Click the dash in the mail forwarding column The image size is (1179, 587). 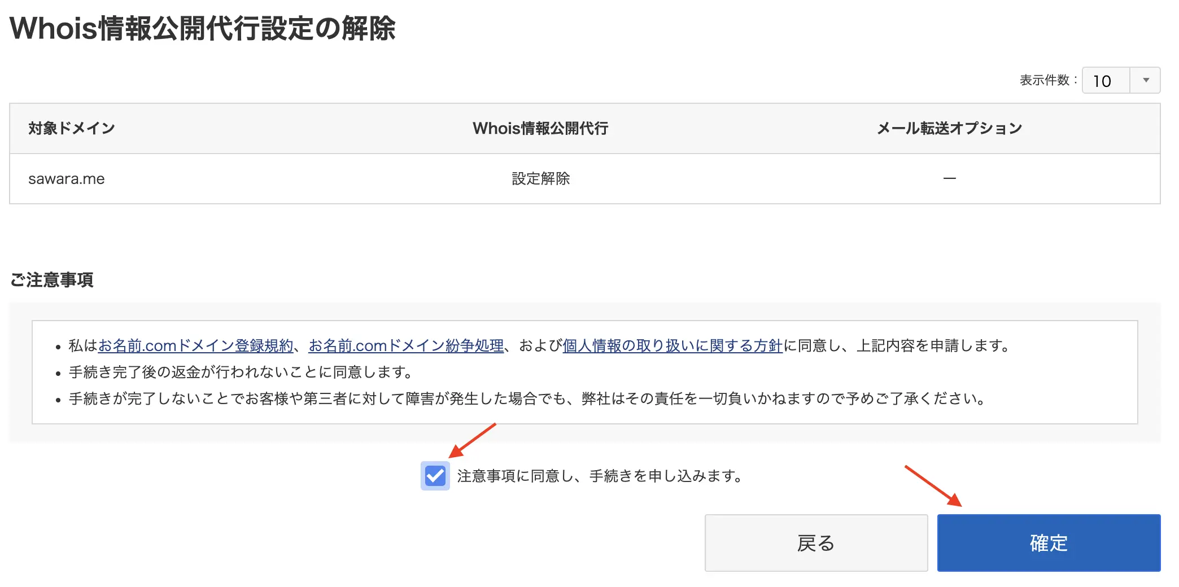tap(949, 179)
